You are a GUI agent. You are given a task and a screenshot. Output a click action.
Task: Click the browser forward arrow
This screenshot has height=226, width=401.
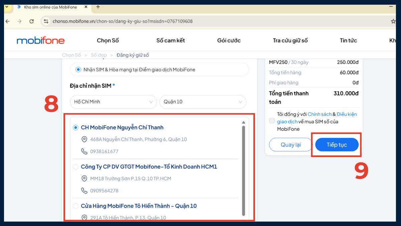click(19, 21)
